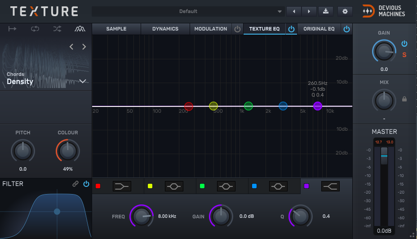The height and width of the screenshot is (239, 417).
Task: Open the Default preset dropdown
Action: pos(188,11)
